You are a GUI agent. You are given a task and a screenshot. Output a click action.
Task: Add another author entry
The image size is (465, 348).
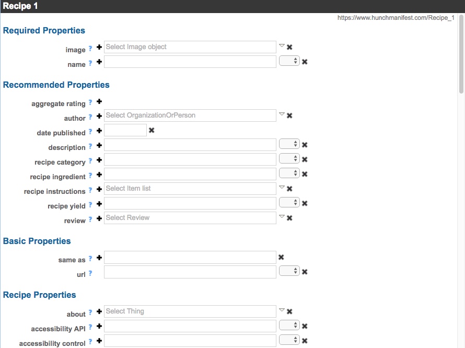point(99,116)
